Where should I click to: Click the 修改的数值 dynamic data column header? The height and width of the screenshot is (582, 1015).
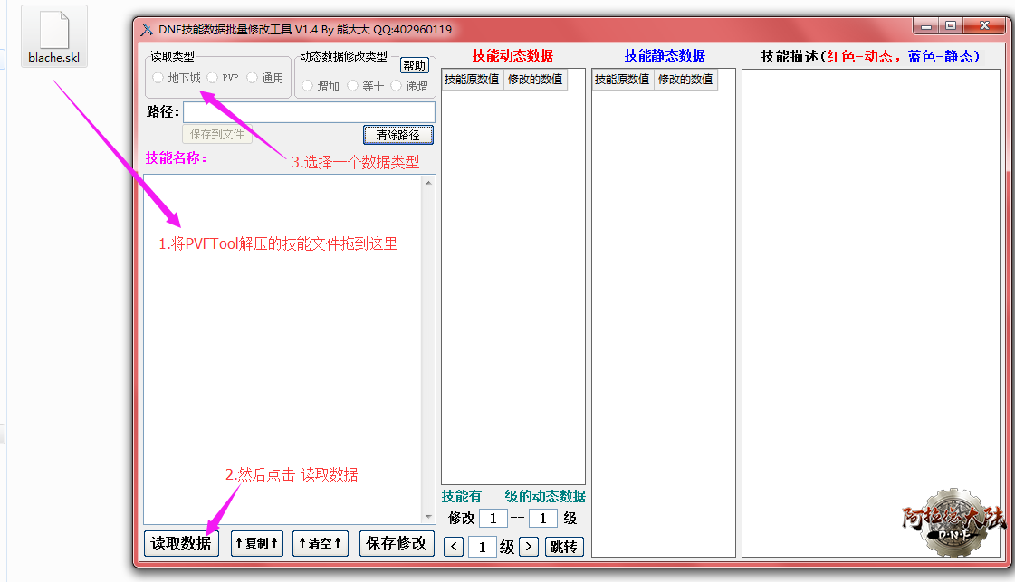tap(535, 80)
